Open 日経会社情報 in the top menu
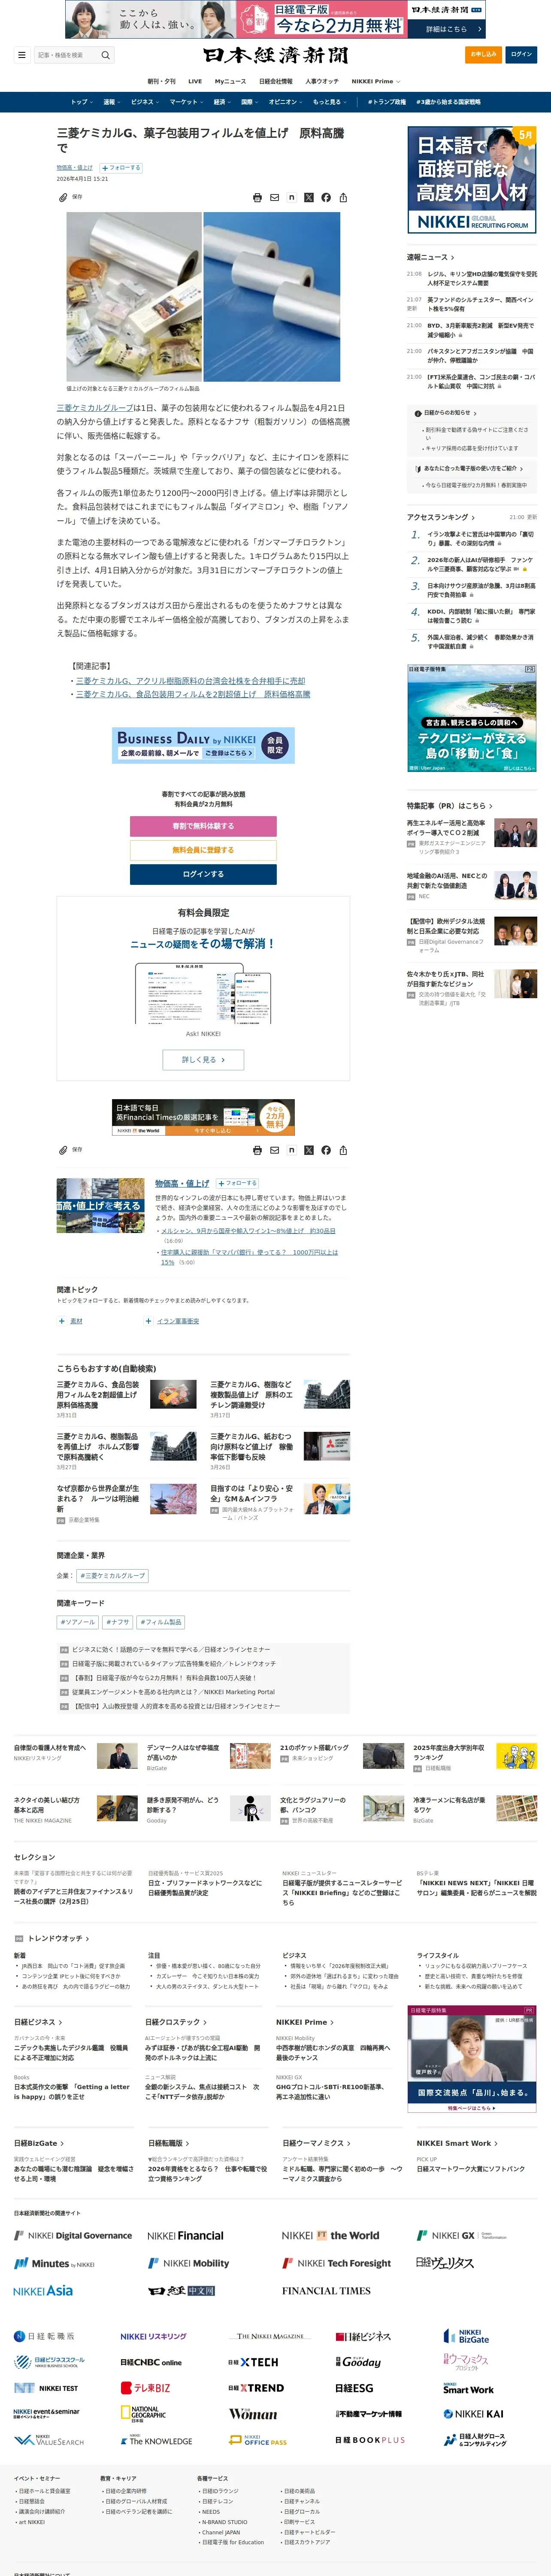This screenshot has width=551, height=2576. (276, 81)
